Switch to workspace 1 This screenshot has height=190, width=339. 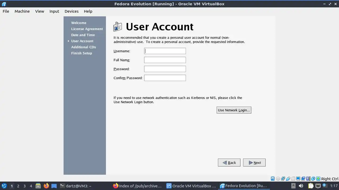click(12, 186)
